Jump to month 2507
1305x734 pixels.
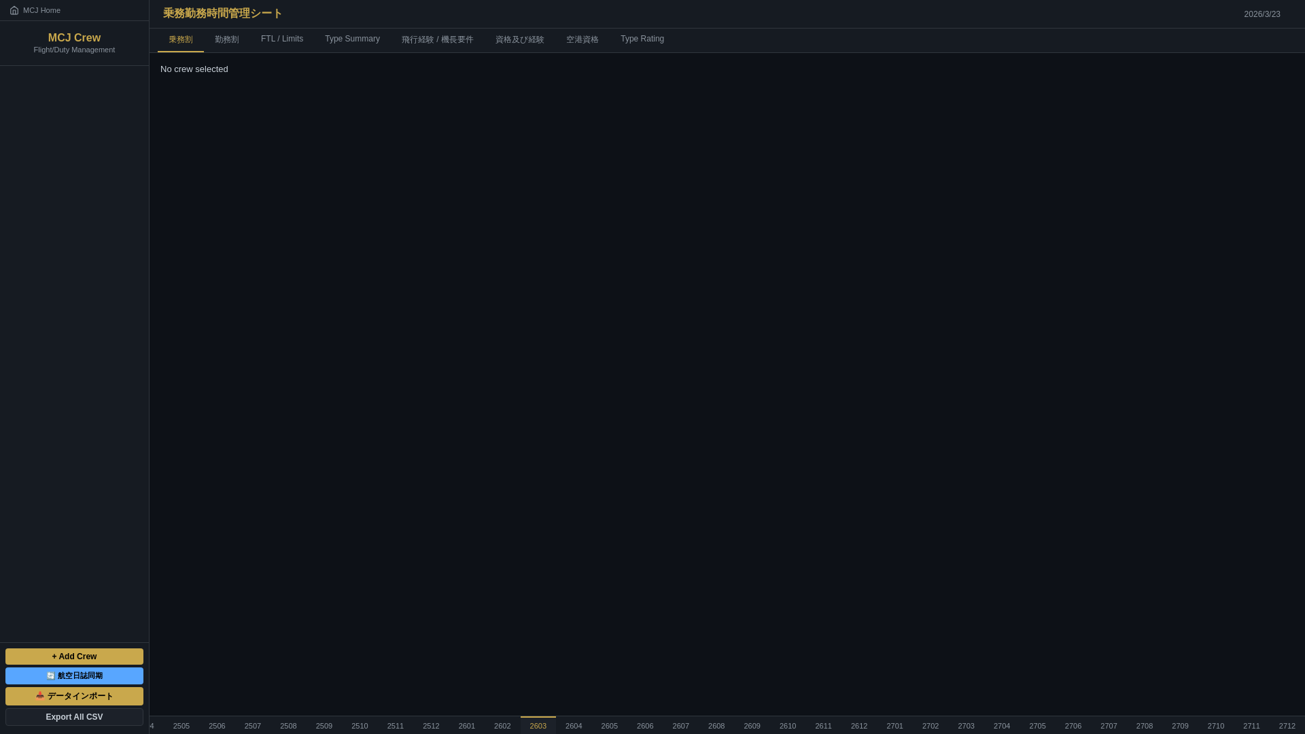click(253, 726)
